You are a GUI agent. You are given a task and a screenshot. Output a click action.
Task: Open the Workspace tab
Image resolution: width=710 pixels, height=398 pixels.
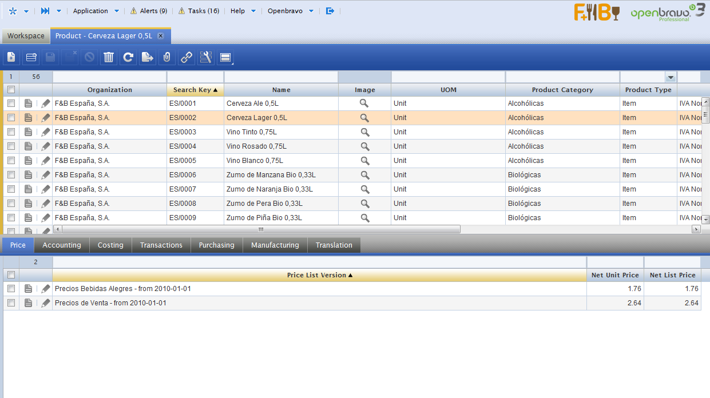click(26, 36)
